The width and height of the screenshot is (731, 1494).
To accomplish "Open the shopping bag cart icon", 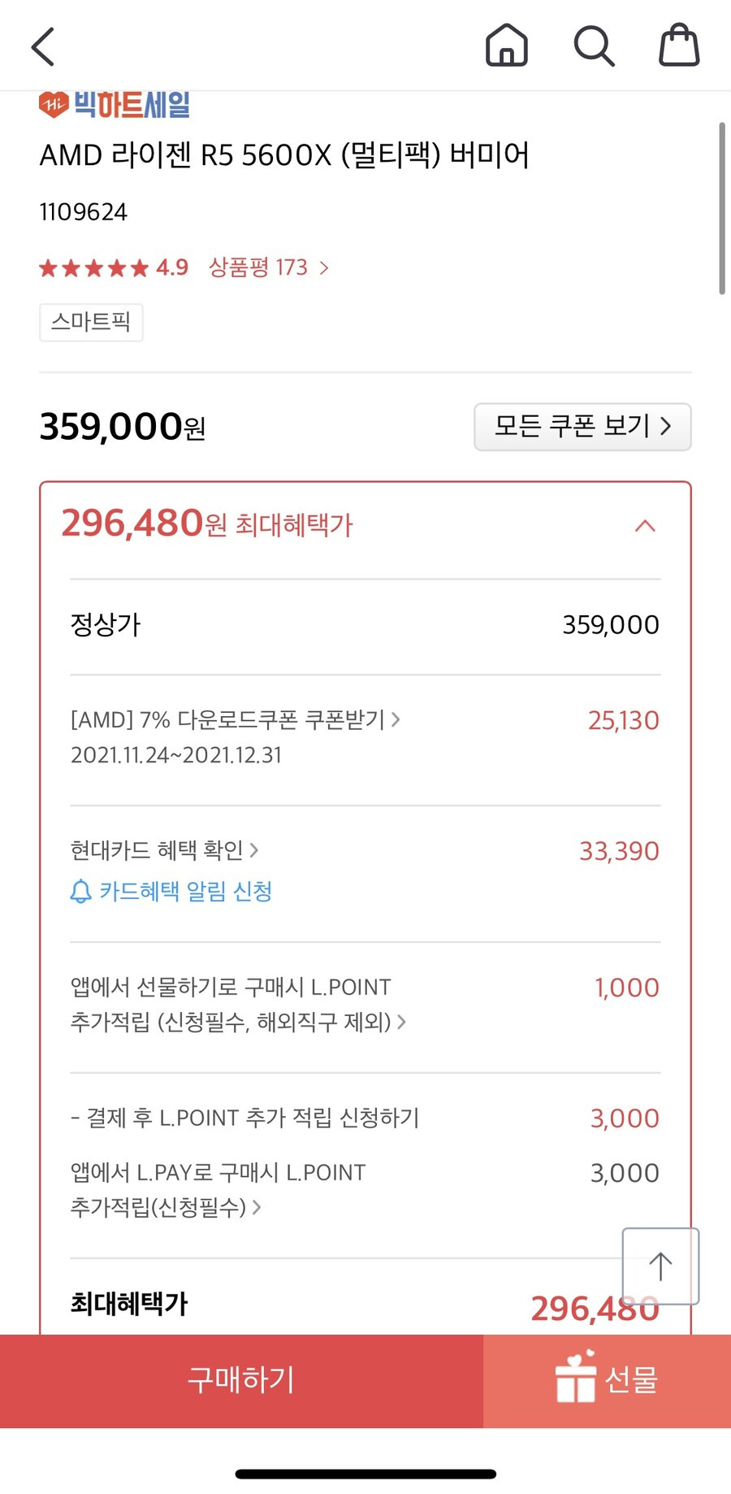I will click(679, 45).
